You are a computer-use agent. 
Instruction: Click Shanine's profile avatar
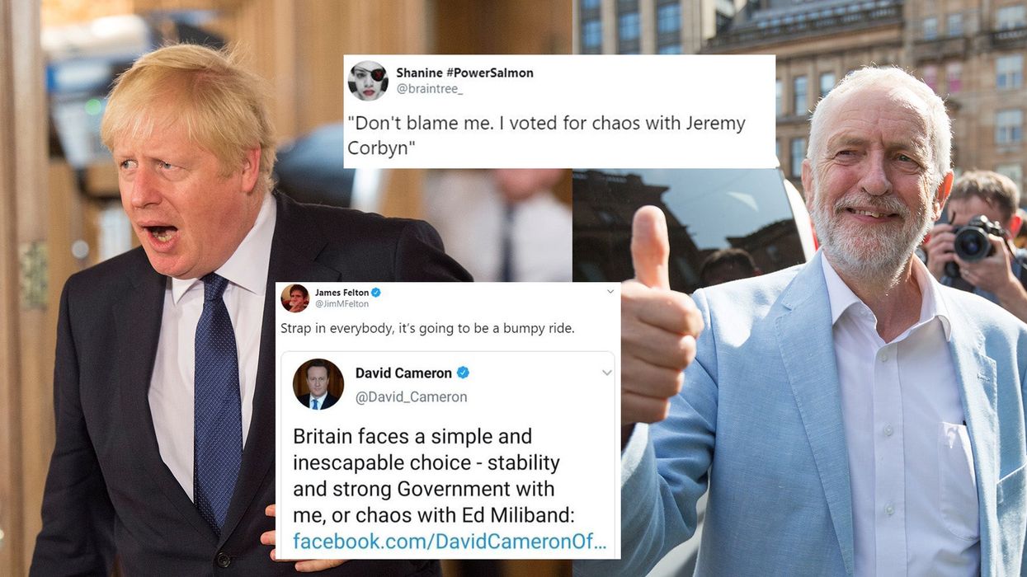(368, 81)
